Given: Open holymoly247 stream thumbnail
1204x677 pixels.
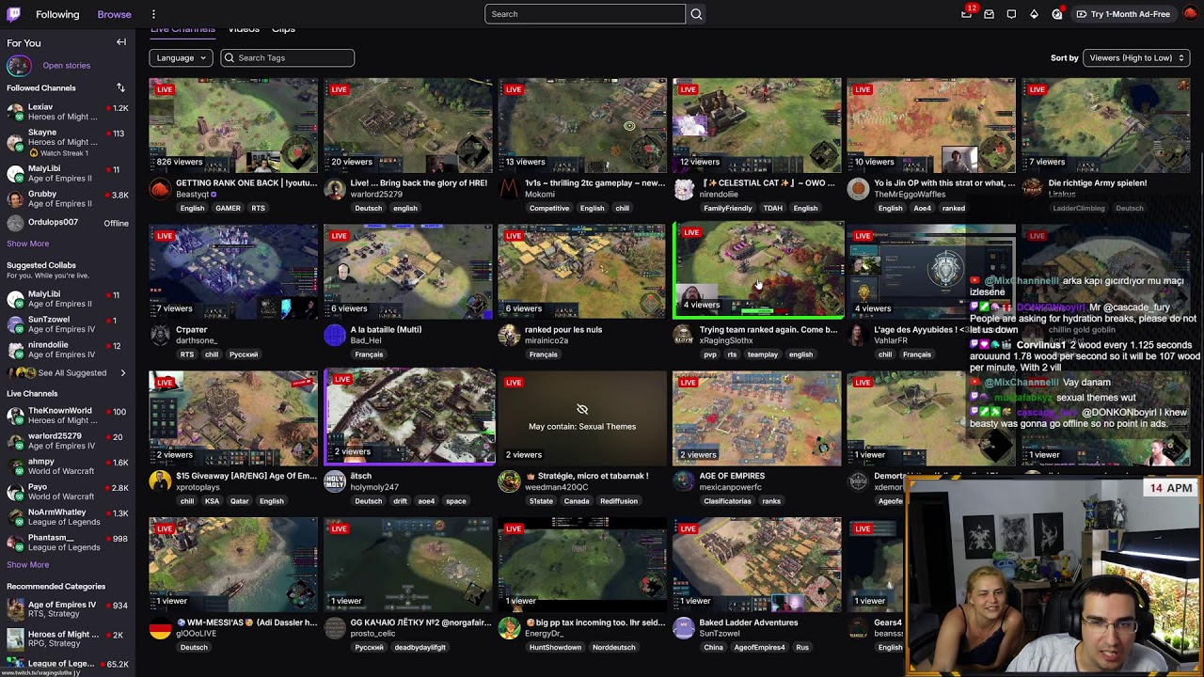Looking at the screenshot, I should [409, 417].
